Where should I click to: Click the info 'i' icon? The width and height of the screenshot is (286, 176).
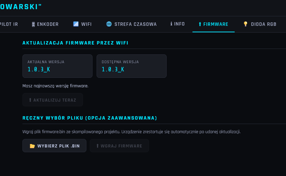pos(171,24)
